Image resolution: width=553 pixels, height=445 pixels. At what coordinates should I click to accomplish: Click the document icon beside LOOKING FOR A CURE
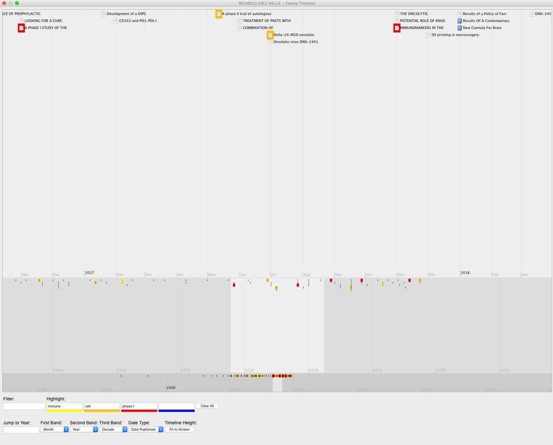click(21, 21)
